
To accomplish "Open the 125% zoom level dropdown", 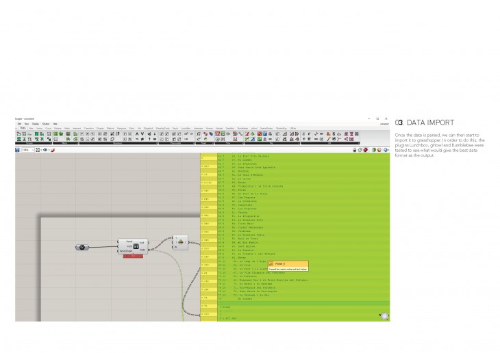I will tap(29, 149).
